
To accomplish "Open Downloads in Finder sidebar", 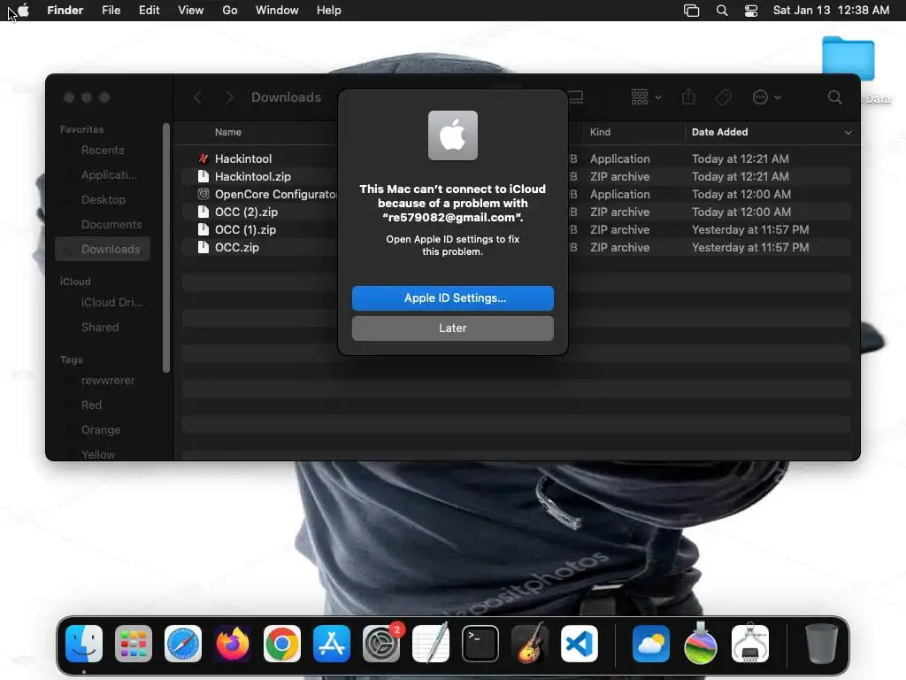I will pyautogui.click(x=103, y=249).
